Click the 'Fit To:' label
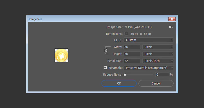 [x=118, y=40]
